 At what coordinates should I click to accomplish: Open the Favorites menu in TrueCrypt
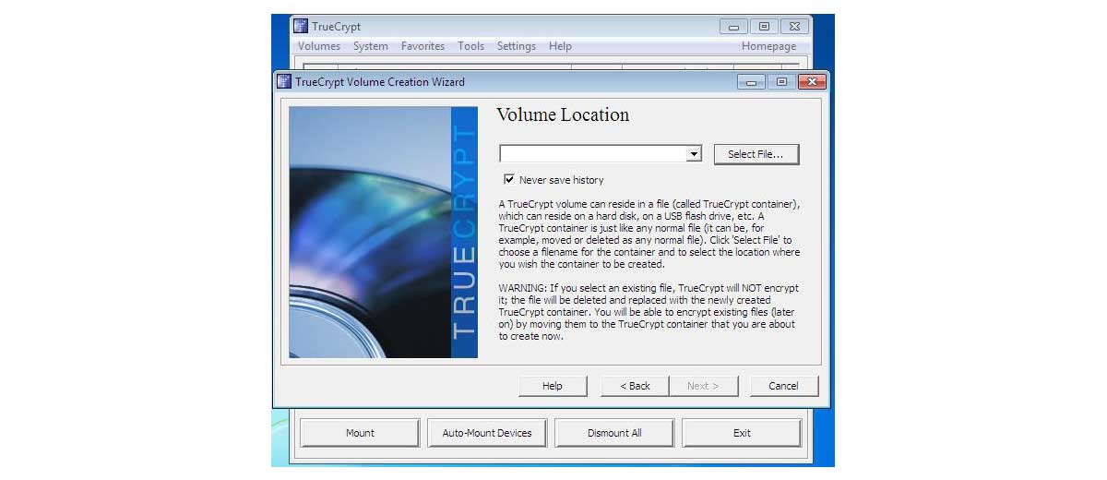point(423,46)
